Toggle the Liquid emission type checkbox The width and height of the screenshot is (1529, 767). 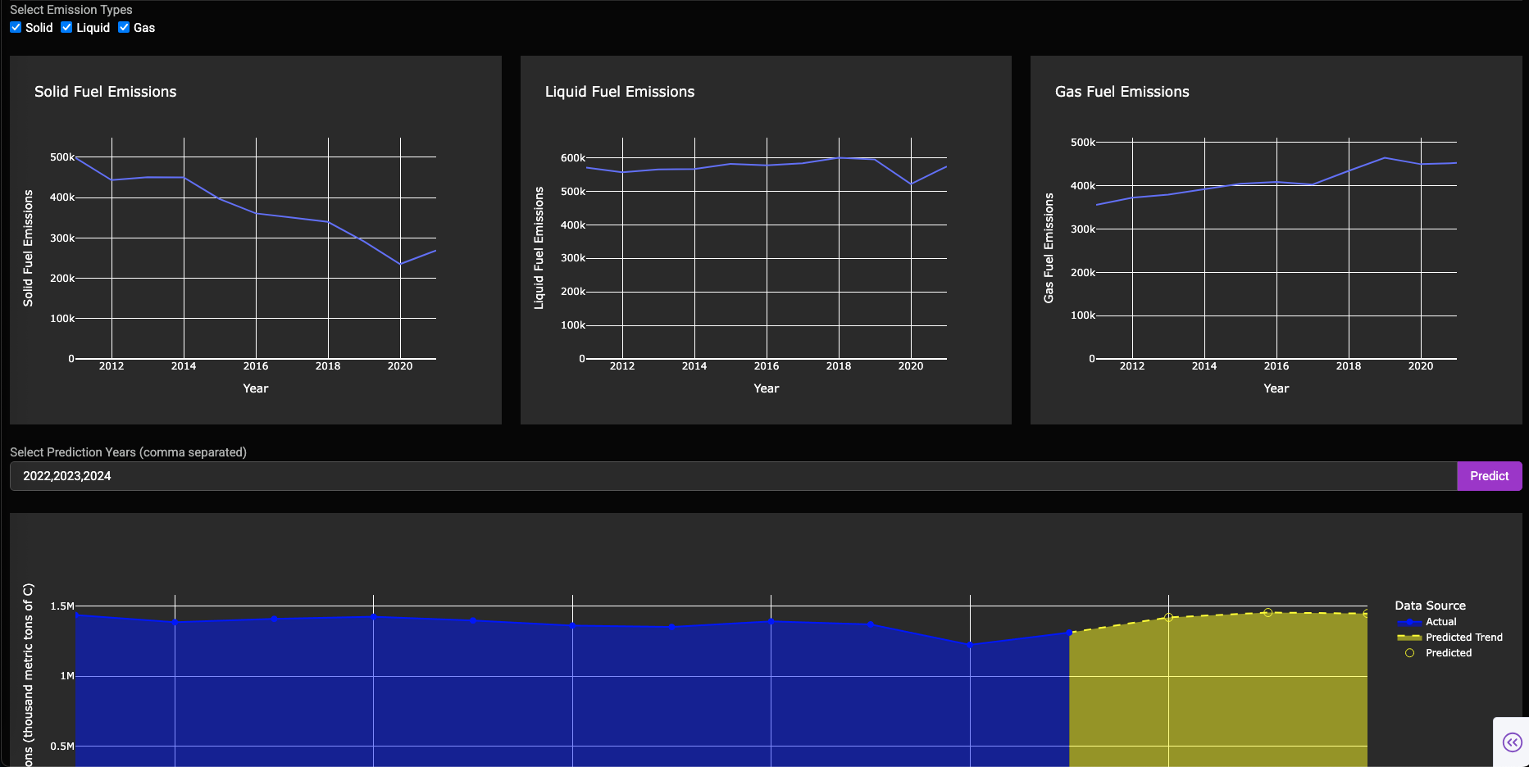coord(66,27)
